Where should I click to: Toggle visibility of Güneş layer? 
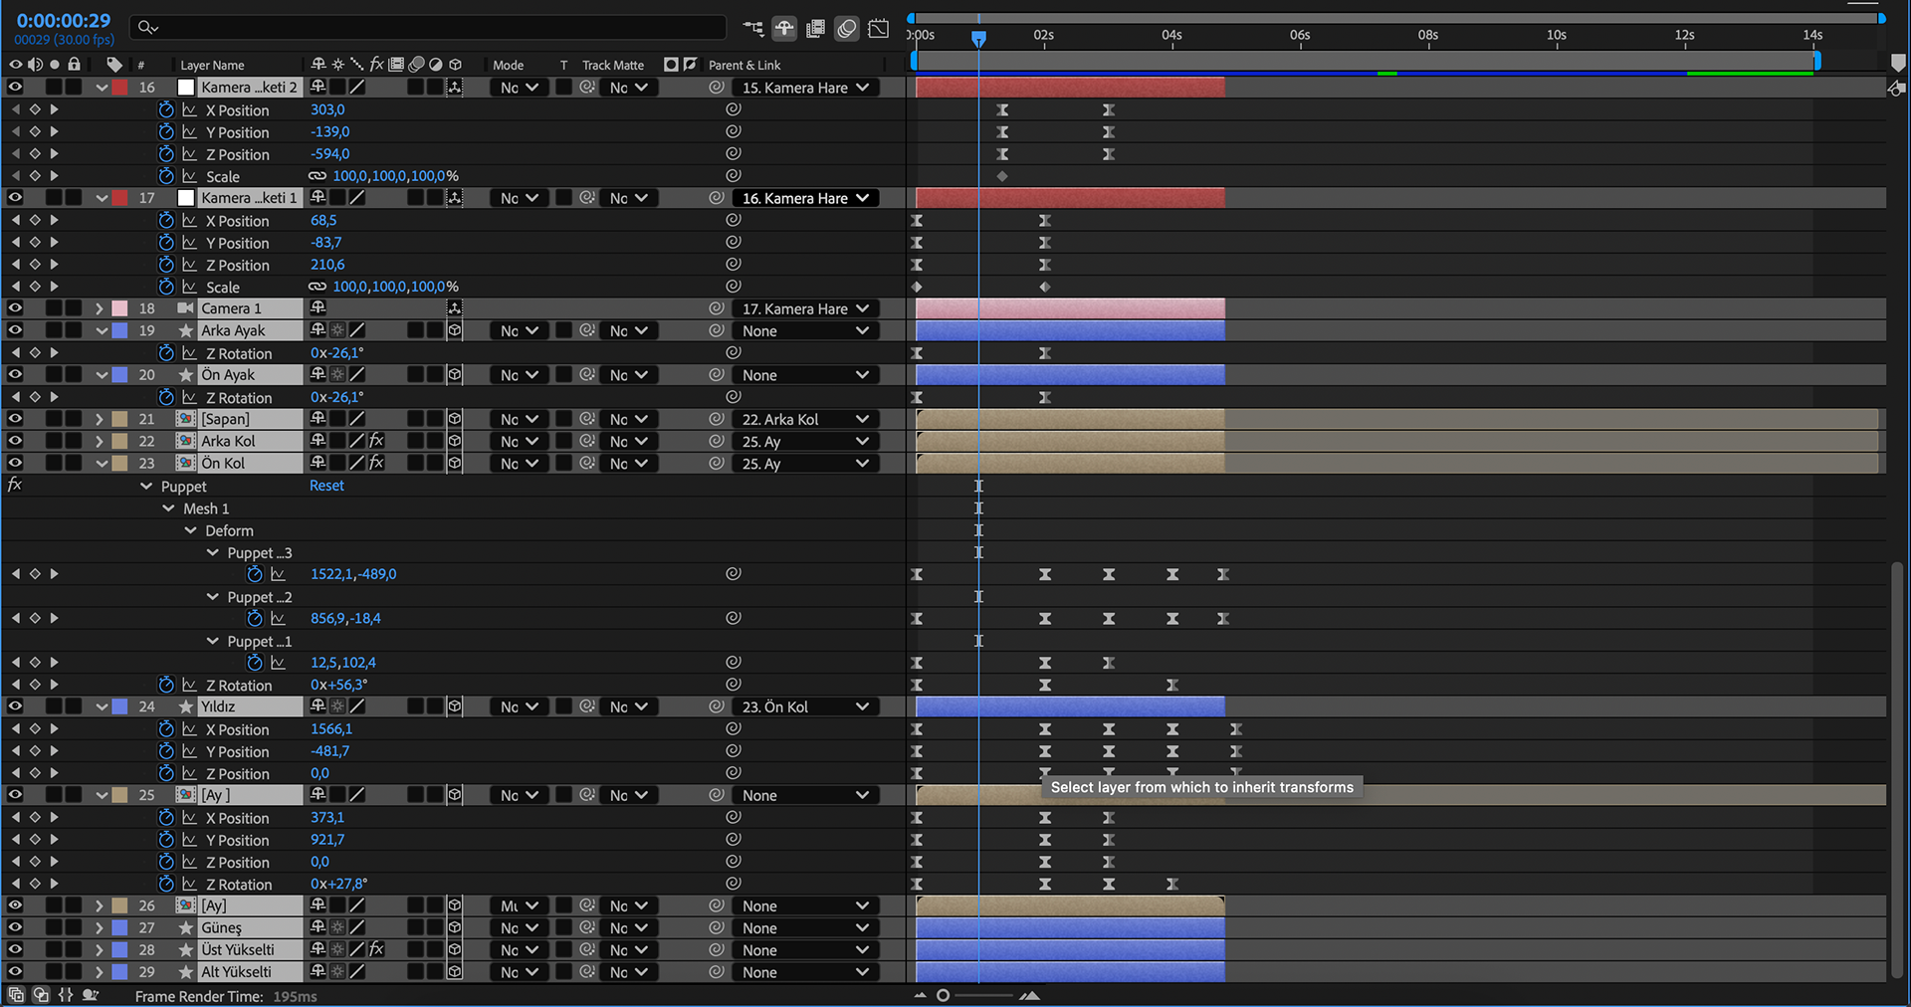click(x=15, y=927)
